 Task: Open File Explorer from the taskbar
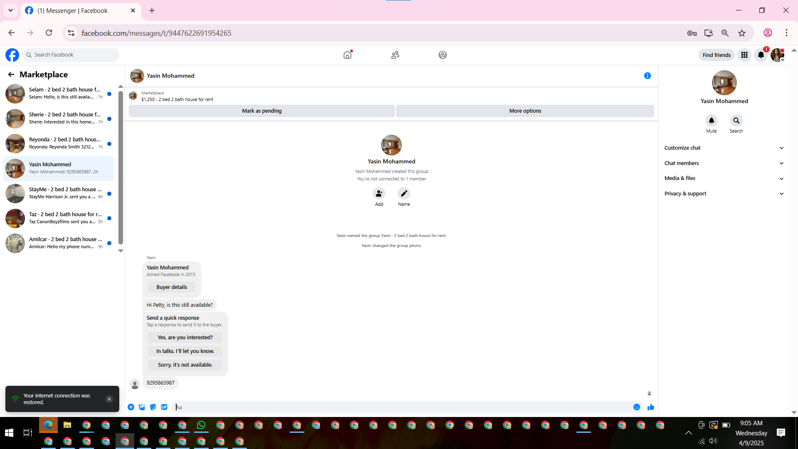[67, 425]
